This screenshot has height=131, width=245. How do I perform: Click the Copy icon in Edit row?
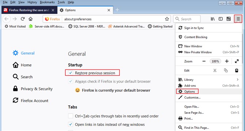point(226,70)
